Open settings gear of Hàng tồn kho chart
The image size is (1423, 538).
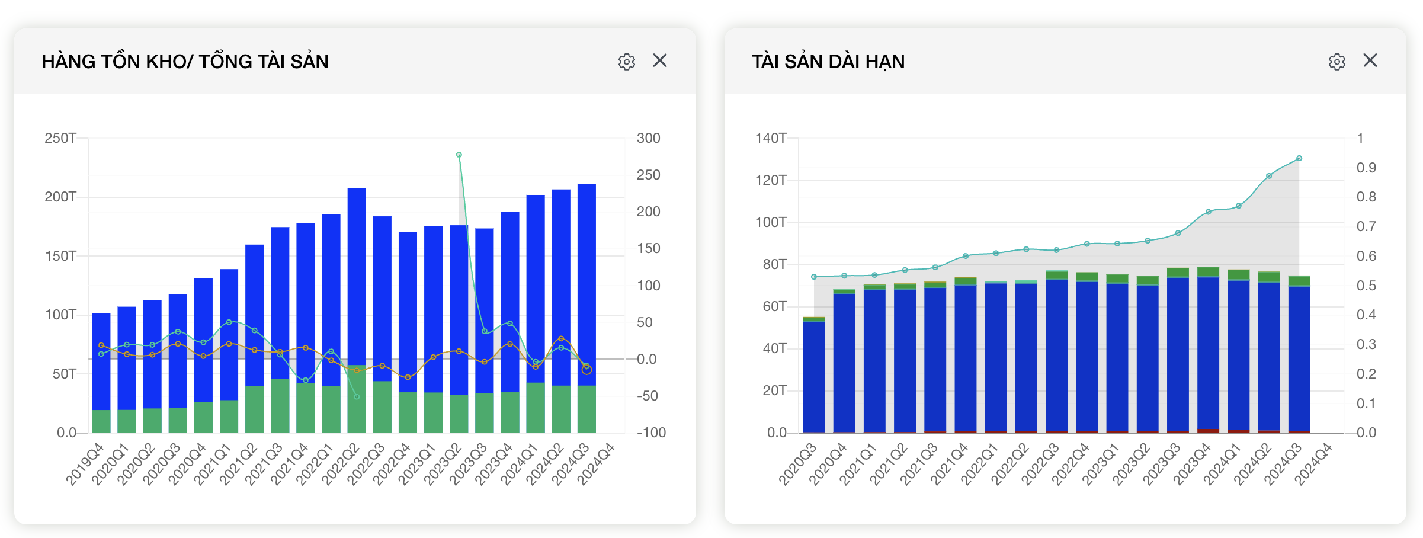coord(626,62)
